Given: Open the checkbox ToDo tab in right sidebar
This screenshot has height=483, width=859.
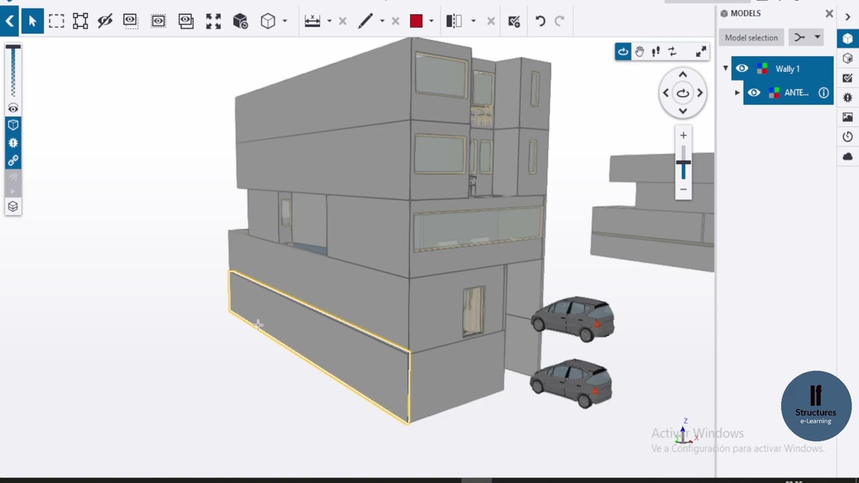Looking at the screenshot, I should coord(848,78).
